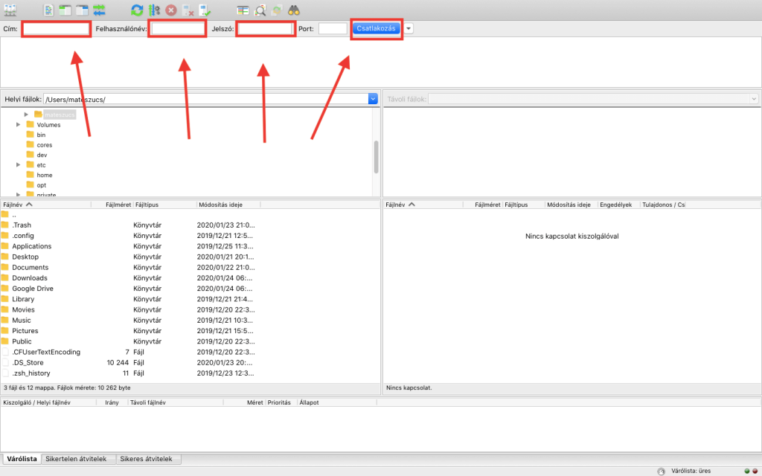Open the binoculars file search
The width and height of the screenshot is (762, 476).
[293, 10]
